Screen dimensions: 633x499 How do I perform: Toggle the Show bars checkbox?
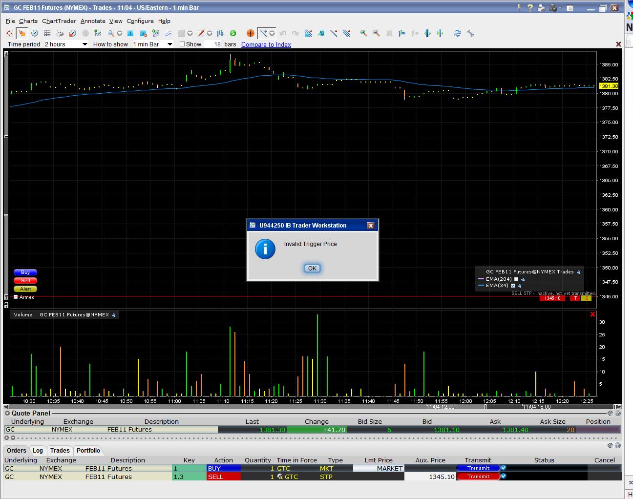pos(182,44)
